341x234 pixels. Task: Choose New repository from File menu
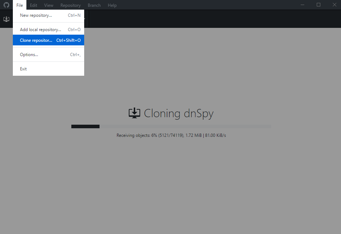pos(49,15)
